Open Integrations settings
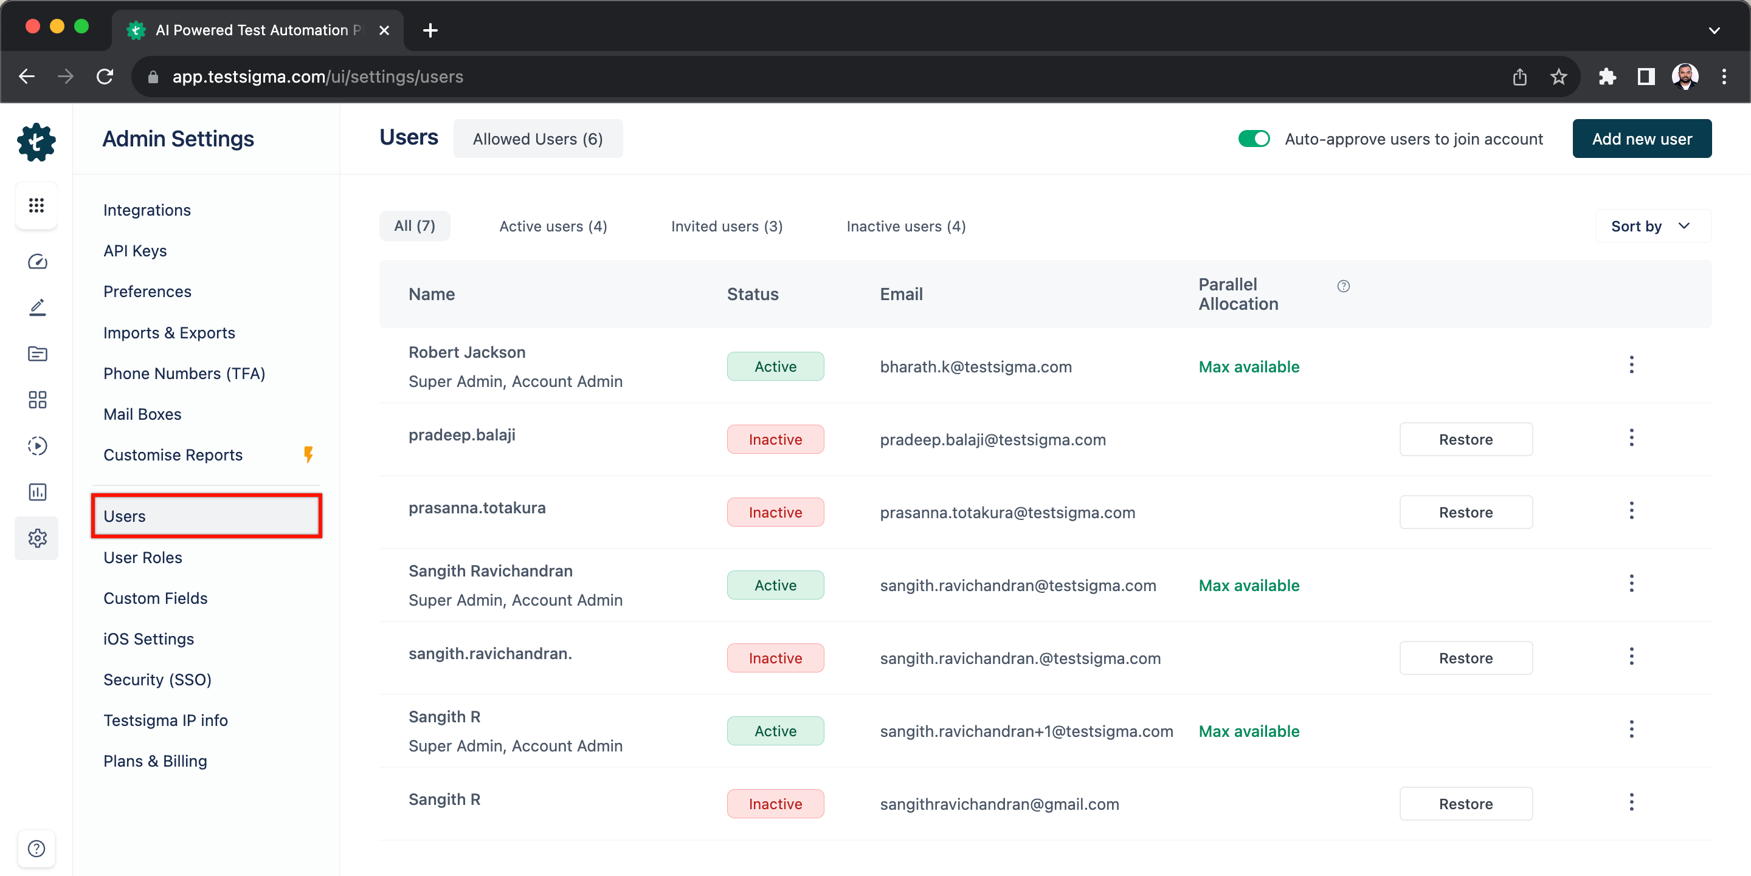The height and width of the screenshot is (876, 1751). pos(147,210)
